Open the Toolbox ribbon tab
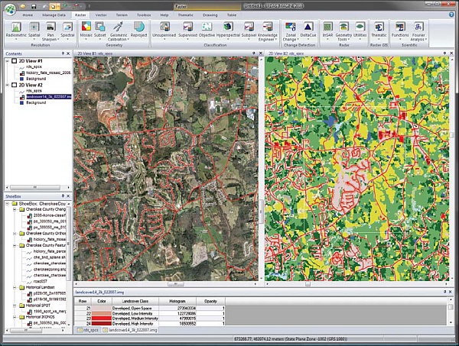Viewport: 459px width, 346px height. coord(144,15)
